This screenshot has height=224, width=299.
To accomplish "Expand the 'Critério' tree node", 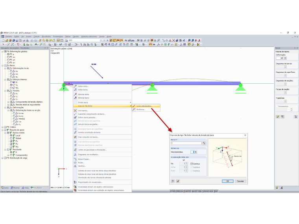I will 2,127.
